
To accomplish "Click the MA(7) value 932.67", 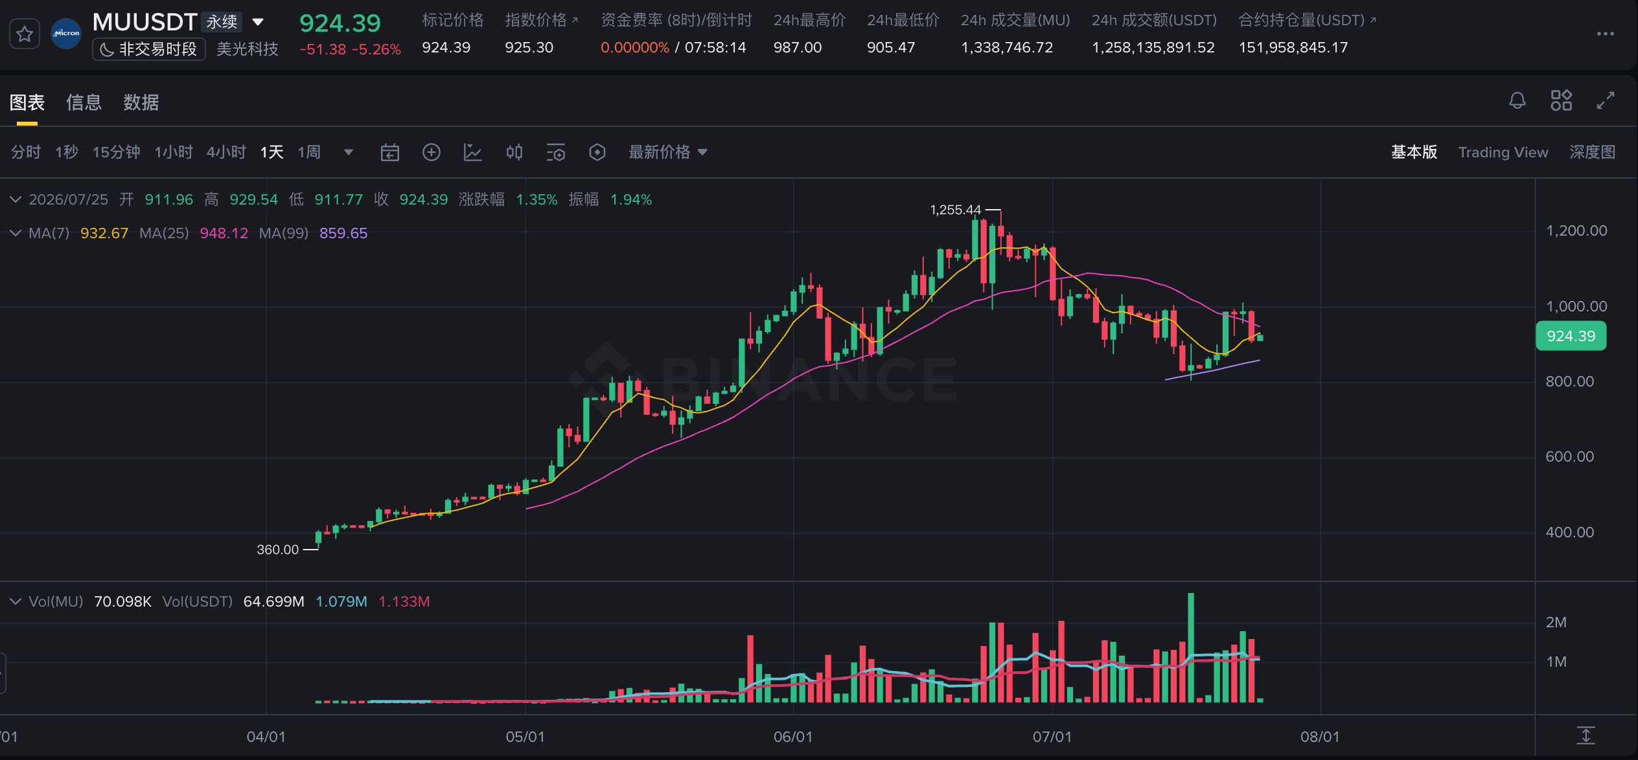I will [104, 233].
